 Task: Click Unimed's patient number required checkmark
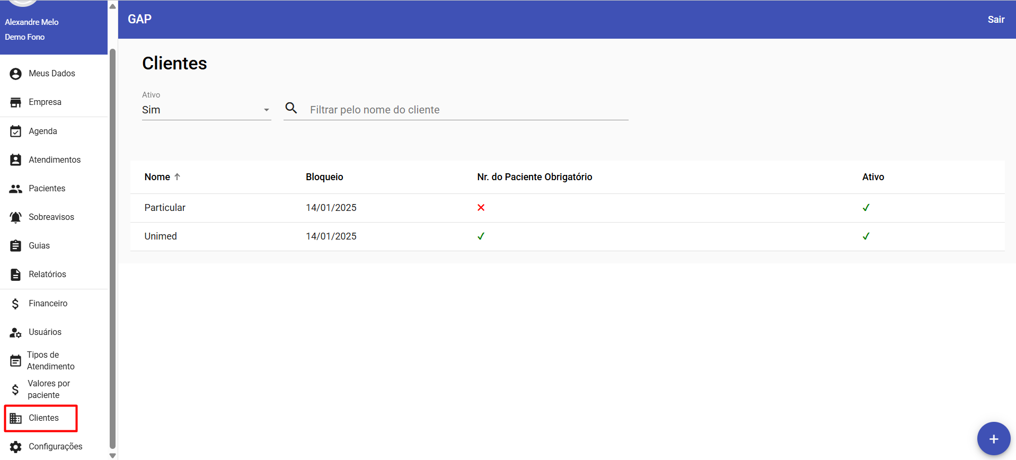pyautogui.click(x=481, y=236)
